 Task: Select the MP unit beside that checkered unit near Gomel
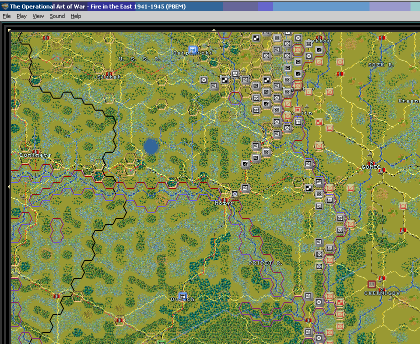point(319,182)
